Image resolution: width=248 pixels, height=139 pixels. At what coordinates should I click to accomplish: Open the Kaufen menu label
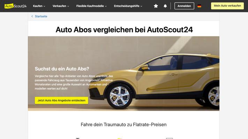(x=38, y=6)
